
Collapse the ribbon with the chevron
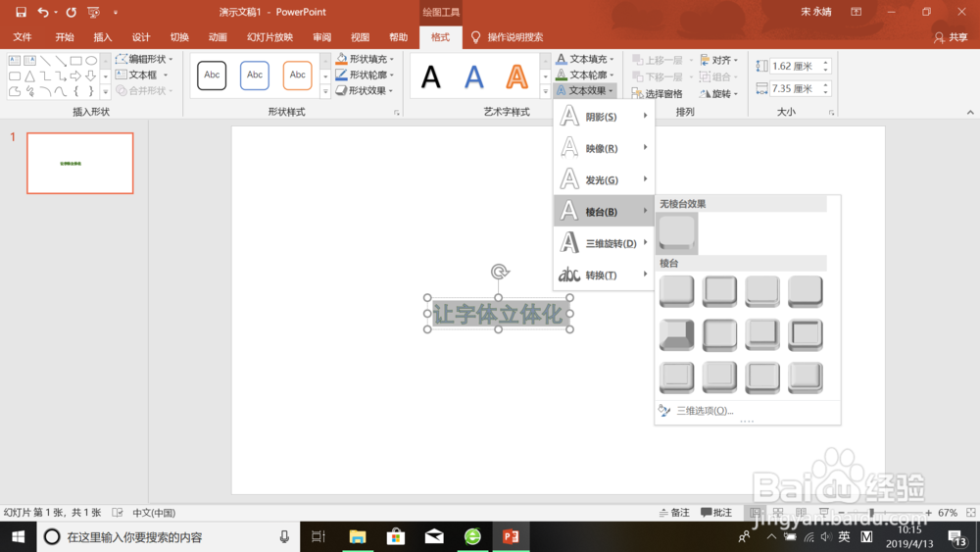coord(970,113)
